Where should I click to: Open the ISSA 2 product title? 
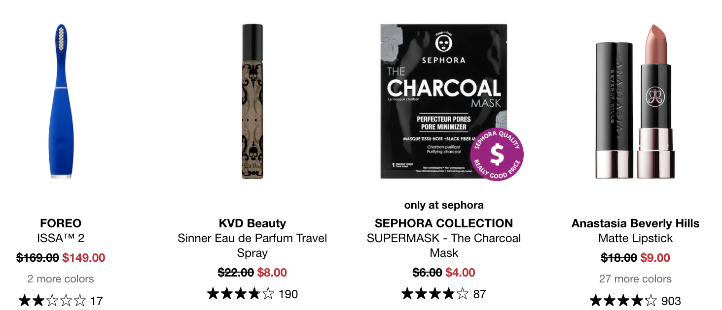click(61, 238)
